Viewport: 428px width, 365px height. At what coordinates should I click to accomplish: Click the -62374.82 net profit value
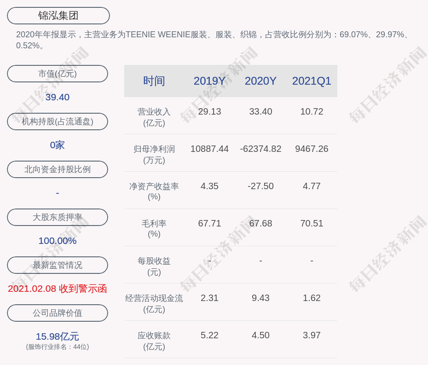point(260,149)
